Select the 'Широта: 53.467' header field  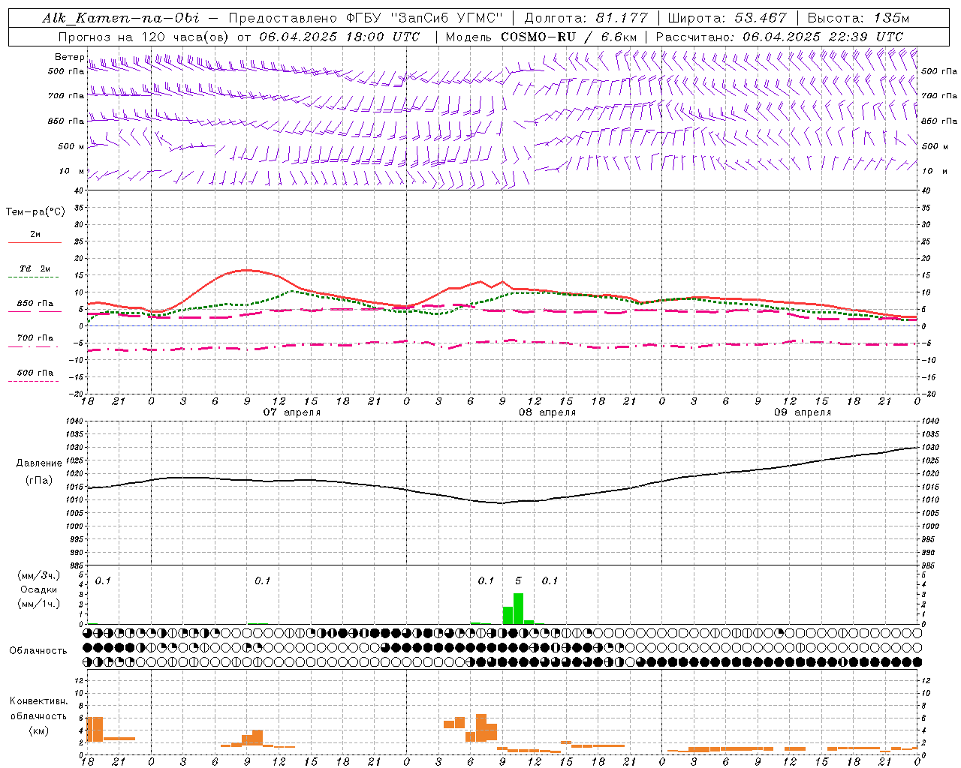pyautogui.click(x=727, y=18)
